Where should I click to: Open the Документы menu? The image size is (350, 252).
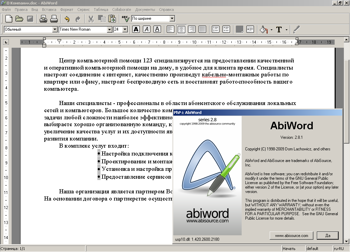(145, 10)
